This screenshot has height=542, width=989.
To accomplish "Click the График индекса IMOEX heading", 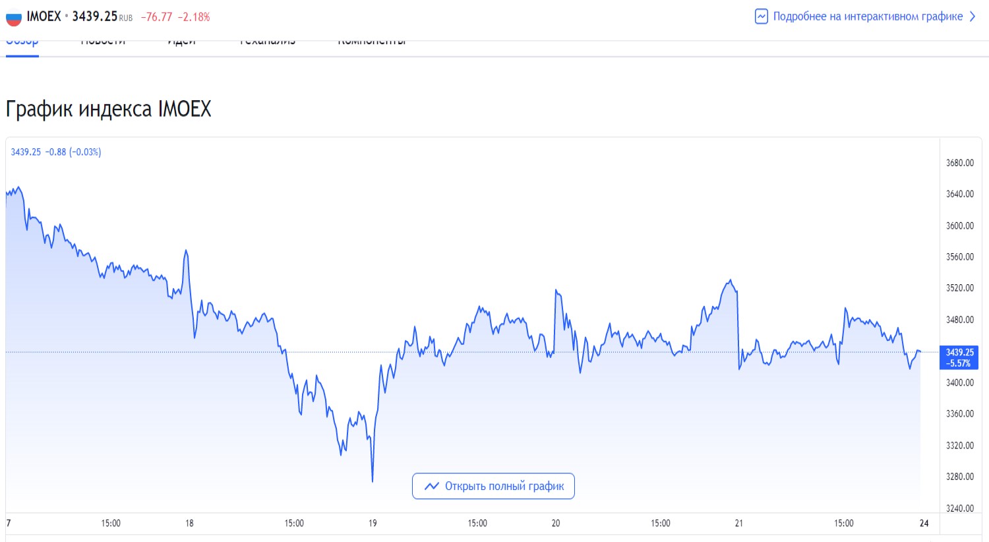I will point(109,109).
